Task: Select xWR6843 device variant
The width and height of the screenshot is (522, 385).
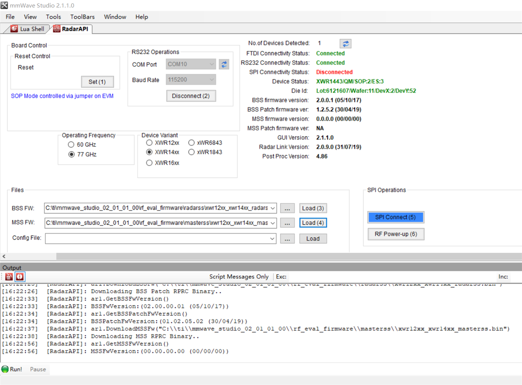Action: tap(191, 143)
